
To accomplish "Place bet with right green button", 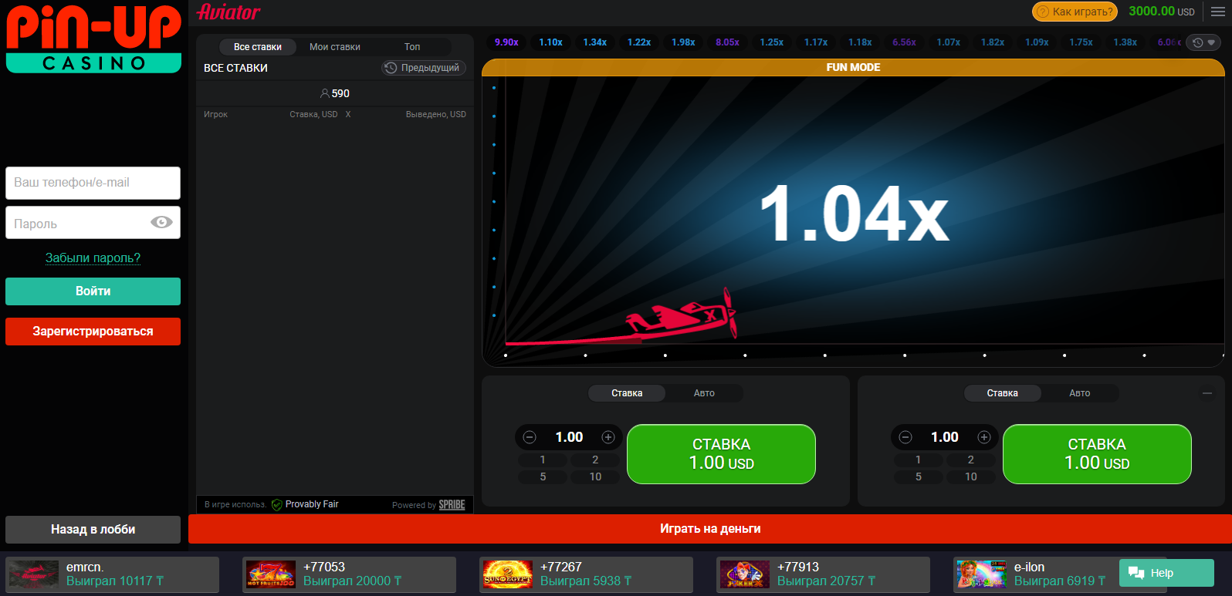I will (x=1097, y=454).
